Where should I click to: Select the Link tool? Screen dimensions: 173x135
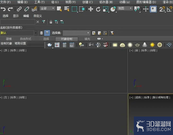click(19, 9)
